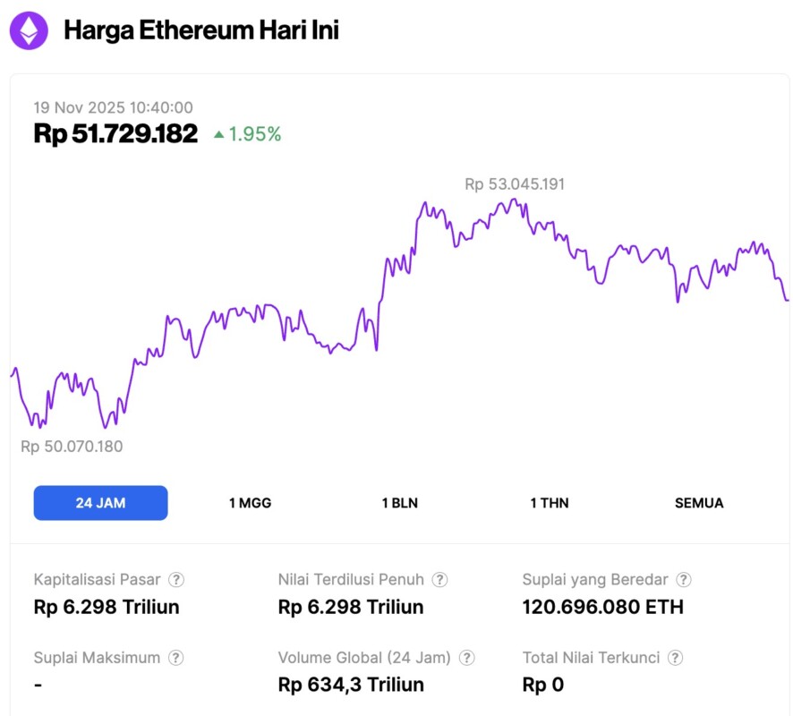Click the 120.696.080 ETH supply value
The width and height of the screenshot is (793, 716).
(602, 607)
